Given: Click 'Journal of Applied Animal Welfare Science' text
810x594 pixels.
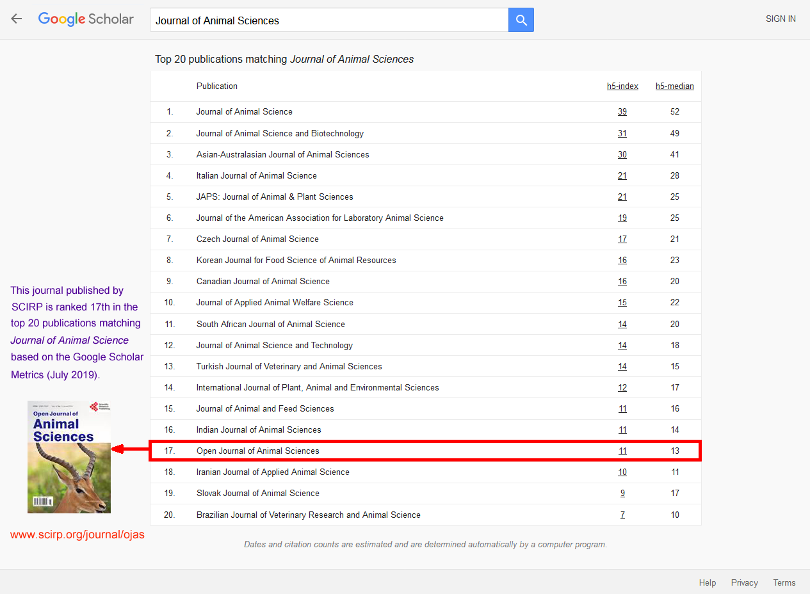Looking at the screenshot, I should click(275, 303).
